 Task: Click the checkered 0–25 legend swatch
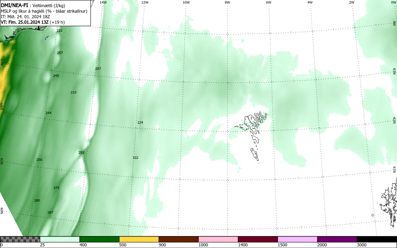point(20,239)
